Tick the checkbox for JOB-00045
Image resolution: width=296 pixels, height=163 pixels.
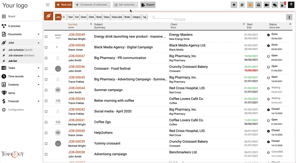click(x=46, y=79)
